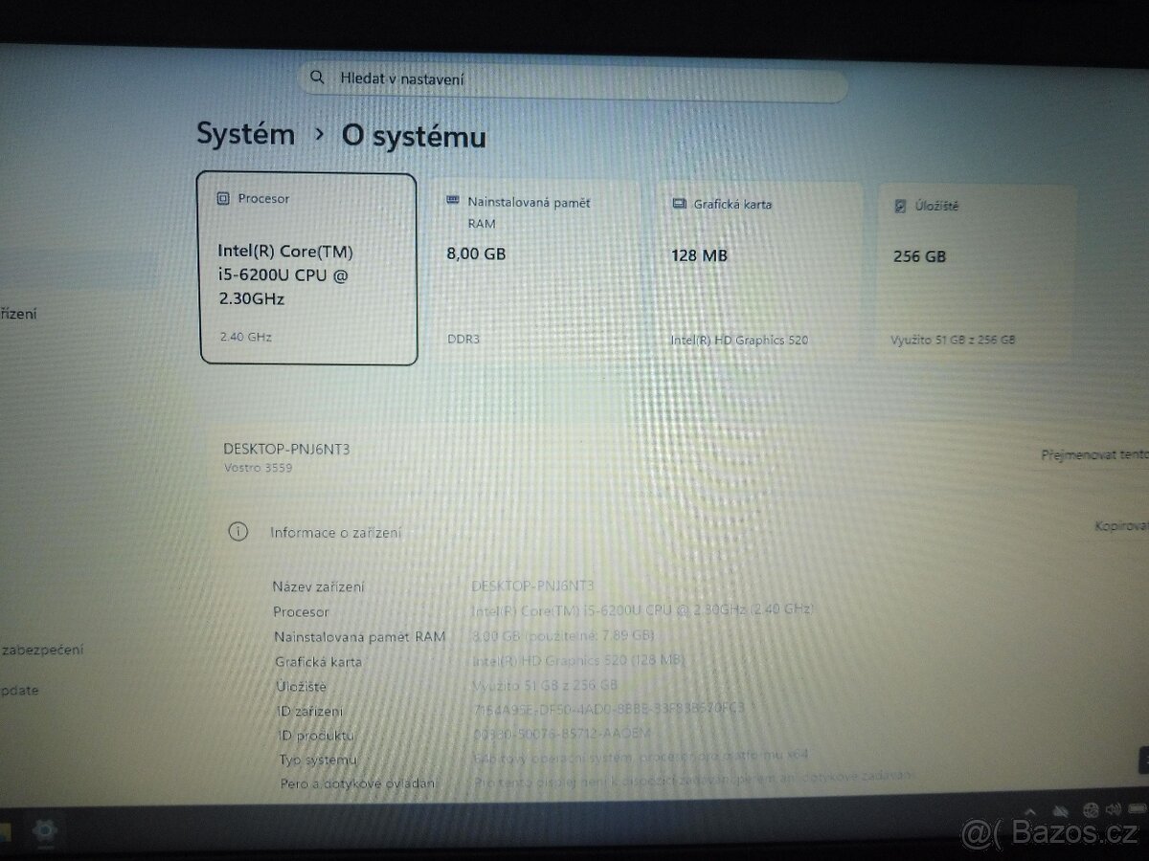Click the RAM memory icon in the Nainstalovaná paměť card
Viewport: 1149px width, 861px height.
point(453,202)
